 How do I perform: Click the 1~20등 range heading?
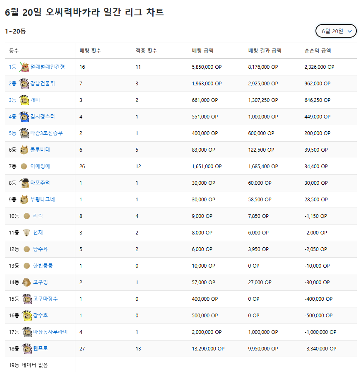pos(15,31)
